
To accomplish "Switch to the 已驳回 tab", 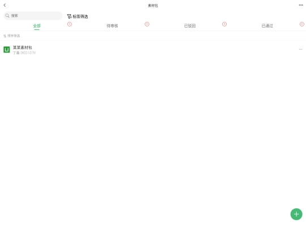I will tap(190, 25).
